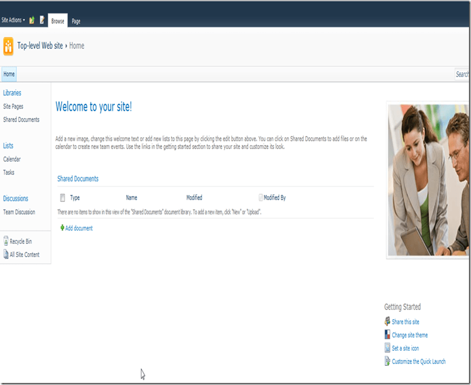Screen dimensions: 471x385
Task: Click the green plus Add document icon
Action: (62, 228)
